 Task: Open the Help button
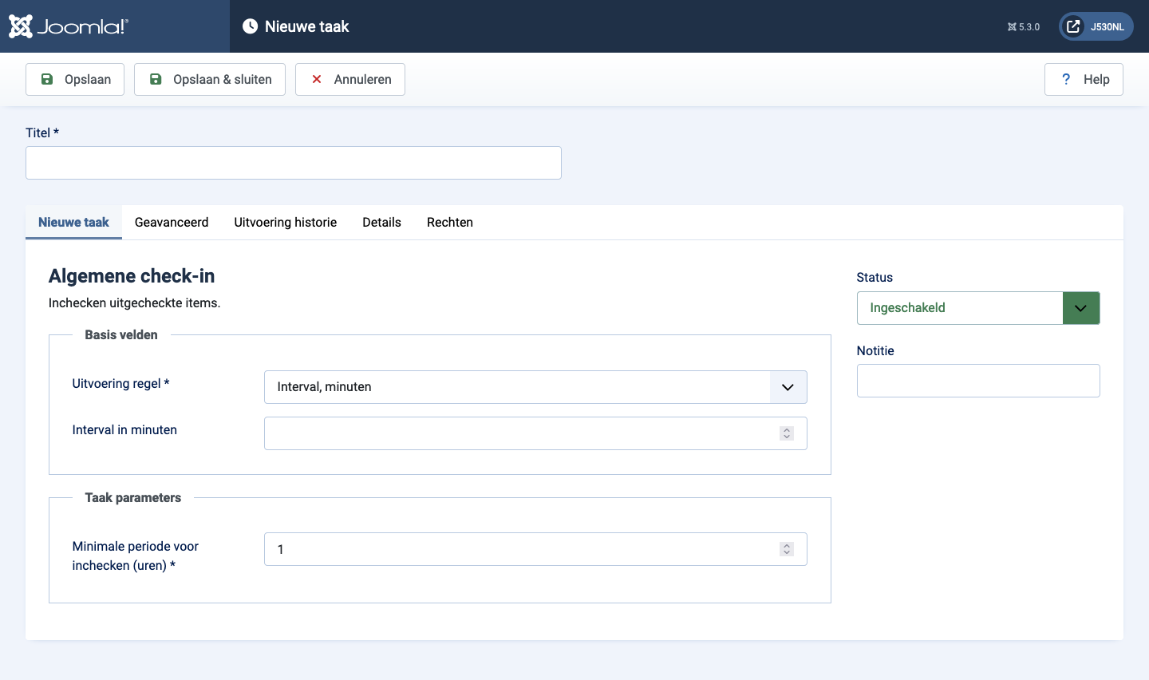click(x=1084, y=79)
